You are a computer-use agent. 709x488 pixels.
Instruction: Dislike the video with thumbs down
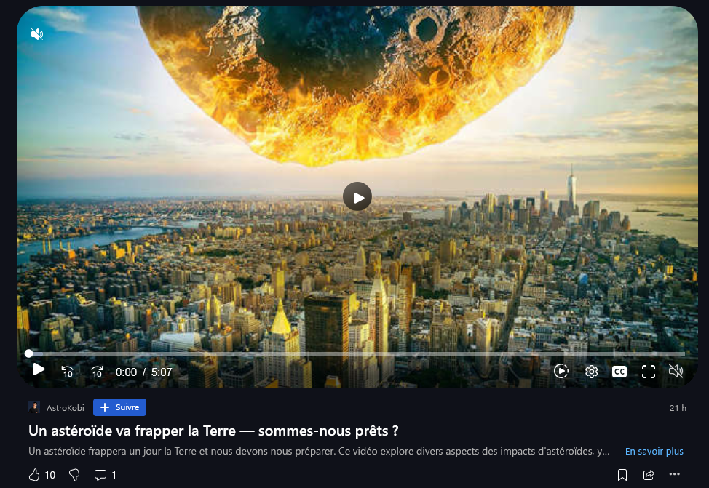point(74,475)
